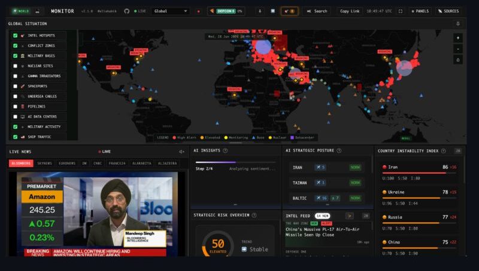Uncheck the Intel Hotspots layer
479x271 pixels.
point(16,36)
